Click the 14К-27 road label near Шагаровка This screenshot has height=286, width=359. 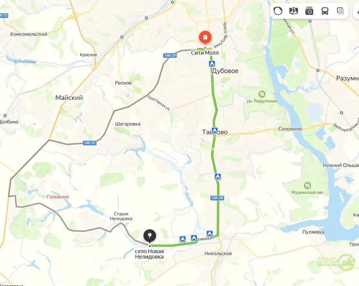(x=90, y=143)
